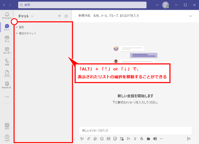The height and width of the screenshot is (144, 199).
Task: Attach a file with paperclip icon
Action: (x=89, y=139)
